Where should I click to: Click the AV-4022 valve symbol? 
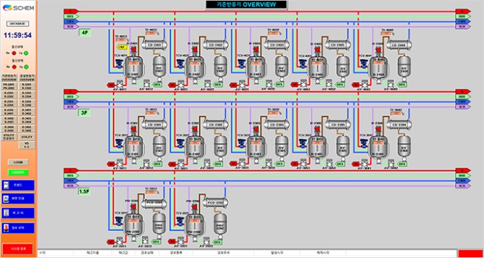208,84
